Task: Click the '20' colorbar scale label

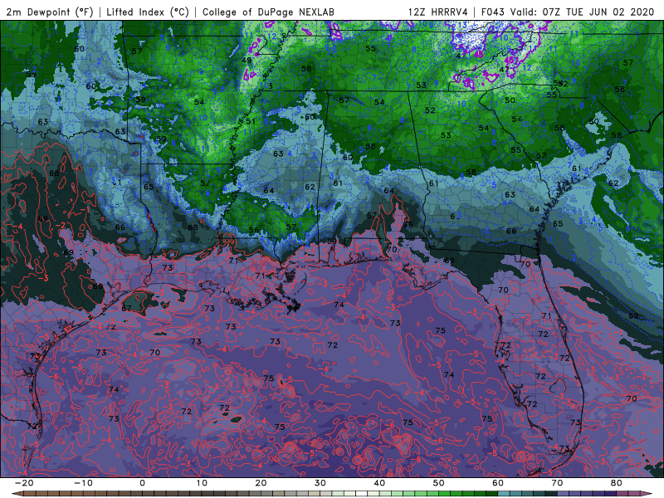Action: coord(261,483)
